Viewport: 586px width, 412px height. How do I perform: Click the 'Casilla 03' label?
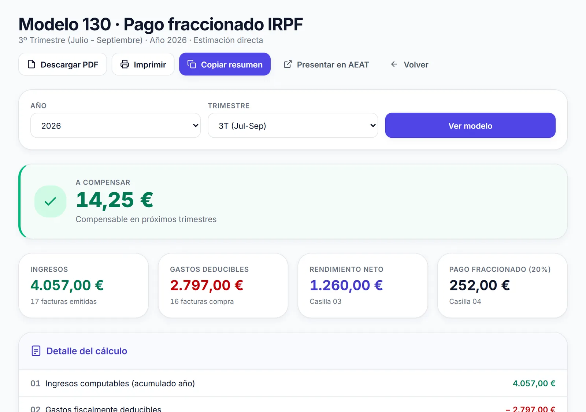pyautogui.click(x=325, y=301)
